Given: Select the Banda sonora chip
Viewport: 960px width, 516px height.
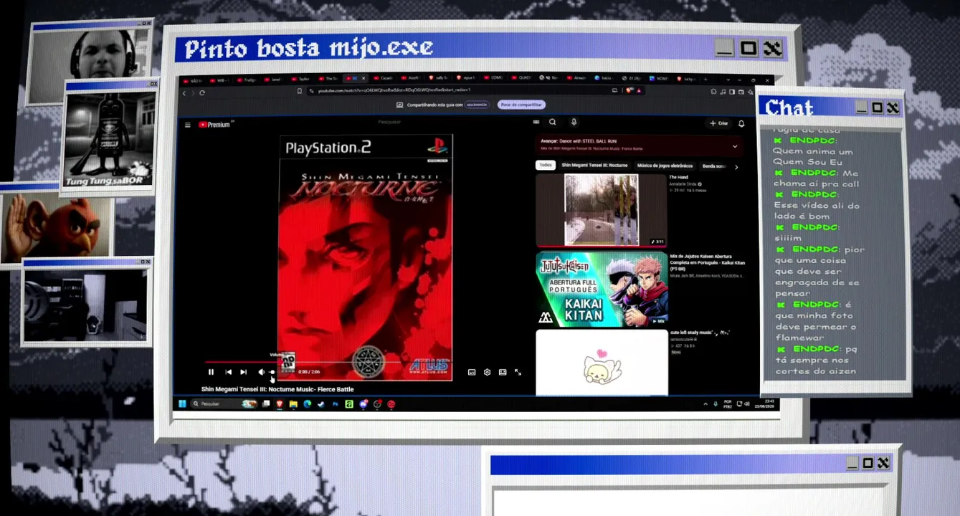Looking at the screenshot, I should (x=713, y=166).
